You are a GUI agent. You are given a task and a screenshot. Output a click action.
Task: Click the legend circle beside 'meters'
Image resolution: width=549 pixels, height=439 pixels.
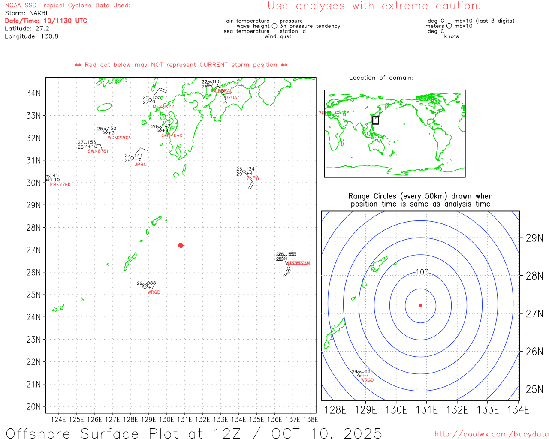click(x=449, y=26)
